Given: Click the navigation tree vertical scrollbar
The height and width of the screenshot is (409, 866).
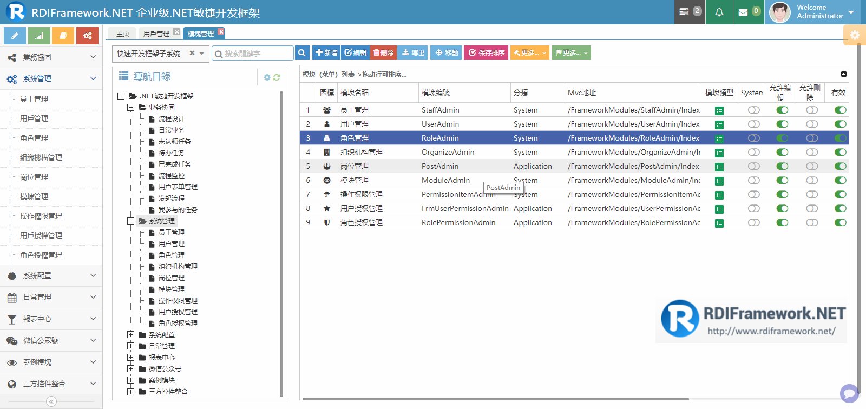Looking at the screenshot, I should pyautogui.click(x=281, y=243).
